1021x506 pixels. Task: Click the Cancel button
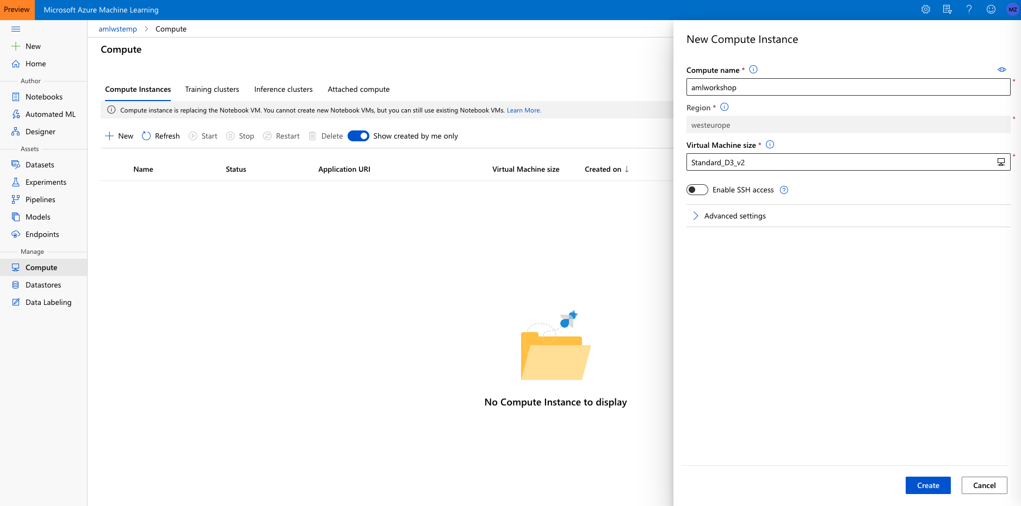[x=985, y=485]
